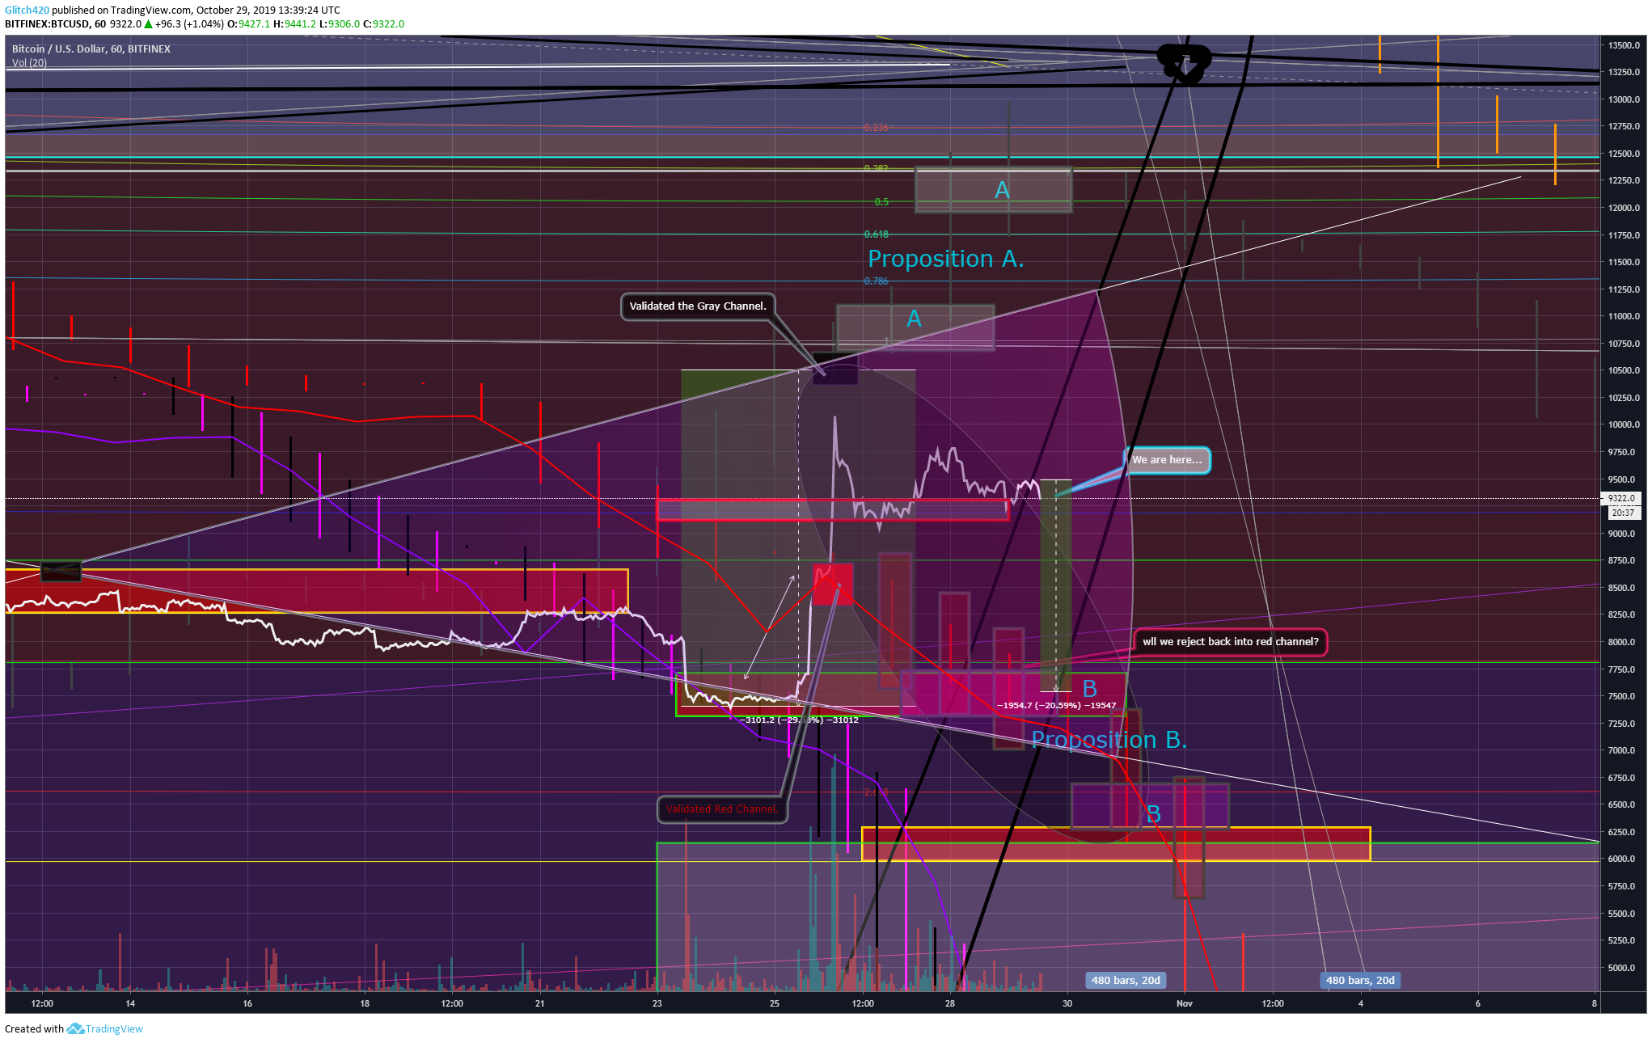
Task: Click the countdown timer 20:37 on axis
Action: tap(1622, 513)
